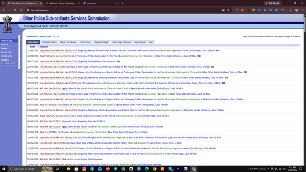This screenshot has height=172, width=306.
Task: Click the Subject column header
Action: pyautogui.click(x=44, y=47)
